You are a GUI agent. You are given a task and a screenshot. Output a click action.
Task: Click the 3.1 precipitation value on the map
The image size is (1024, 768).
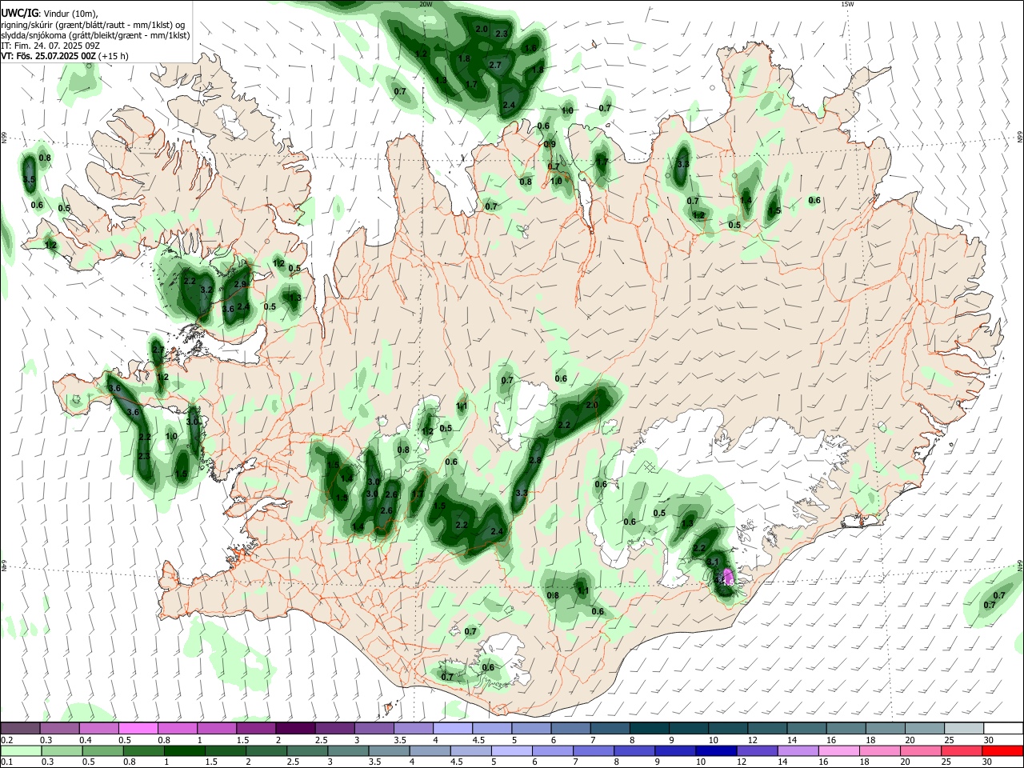click(714, 562)
